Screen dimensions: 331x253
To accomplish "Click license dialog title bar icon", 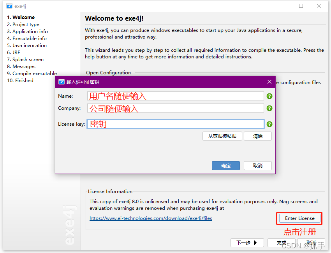I will (x=62, y=82).
